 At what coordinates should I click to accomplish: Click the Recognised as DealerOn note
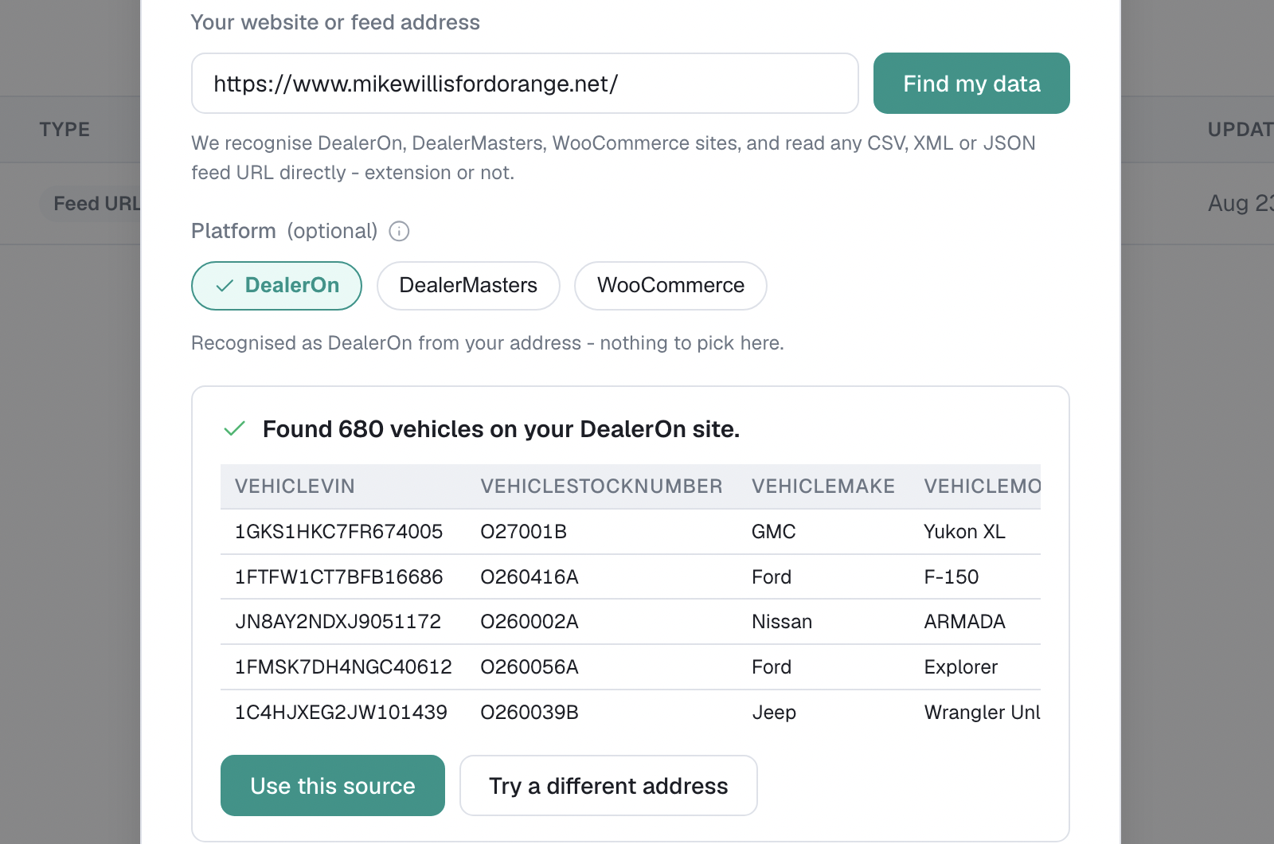tap(487, 343)
